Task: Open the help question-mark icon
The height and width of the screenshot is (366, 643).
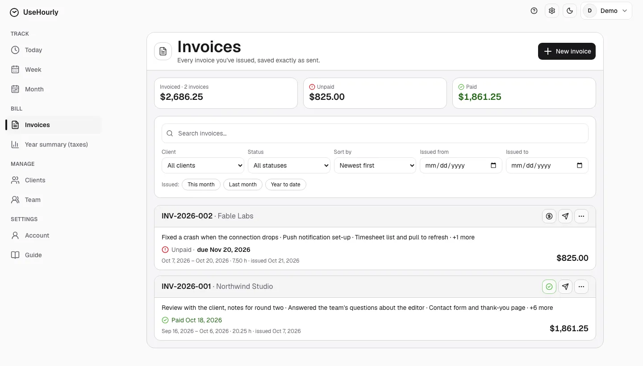Action: (x=534, y=11)
